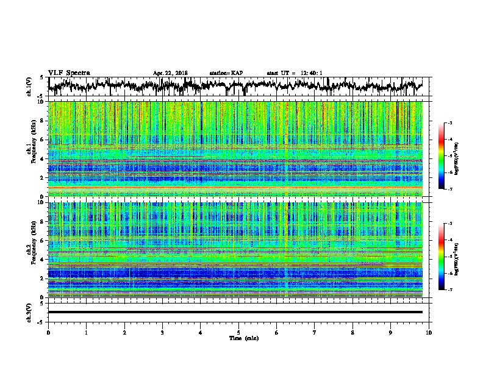This screenshot has width=483, height=373.
Task: Click the "10" frequency tick of ch.1 spectrogram
Action: point(40,102)
